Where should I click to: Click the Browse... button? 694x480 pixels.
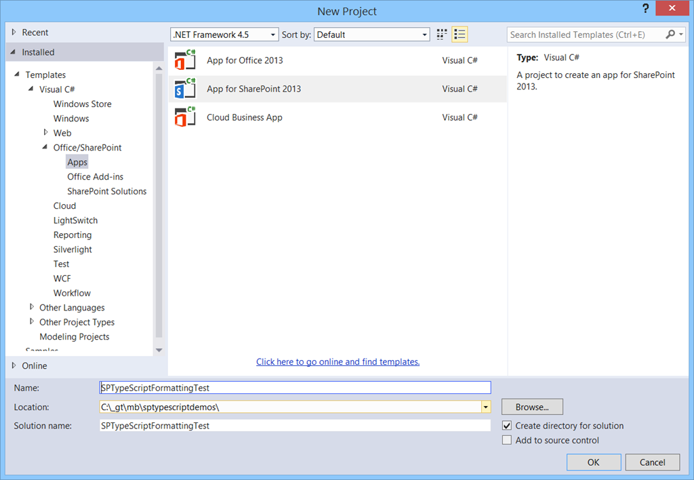pyautogui.click(x=532, y=407)
